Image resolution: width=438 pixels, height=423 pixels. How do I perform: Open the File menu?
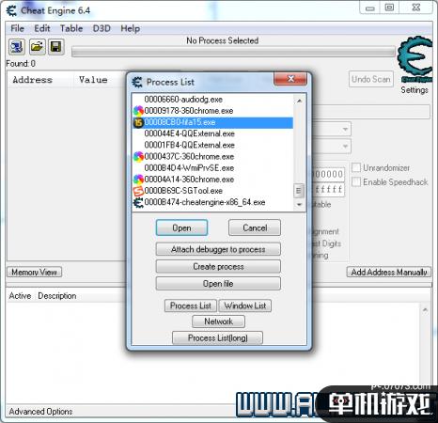(x=17, y=28)
